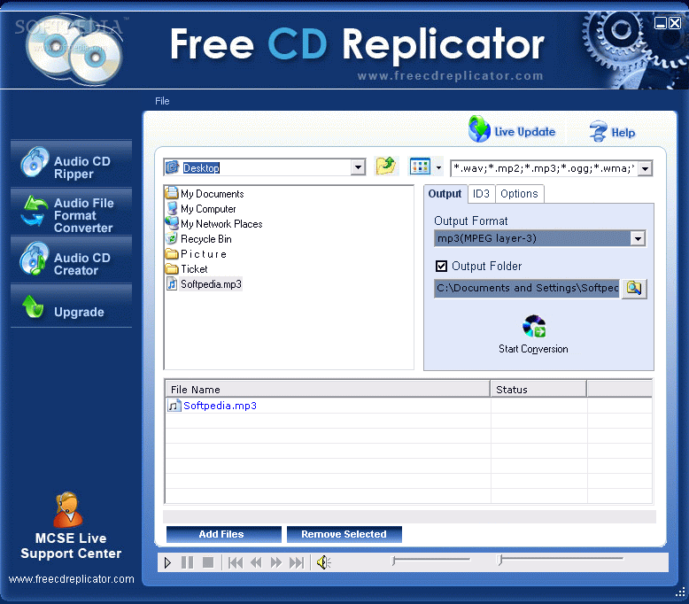Go up one folder level

[386, 166]
